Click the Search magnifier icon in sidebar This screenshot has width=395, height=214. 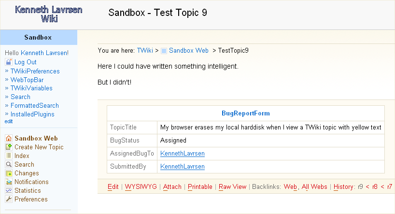[x=8, y=164]
